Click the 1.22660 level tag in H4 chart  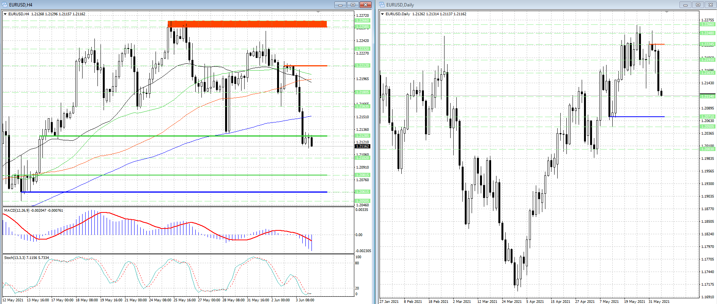point(362,21)
